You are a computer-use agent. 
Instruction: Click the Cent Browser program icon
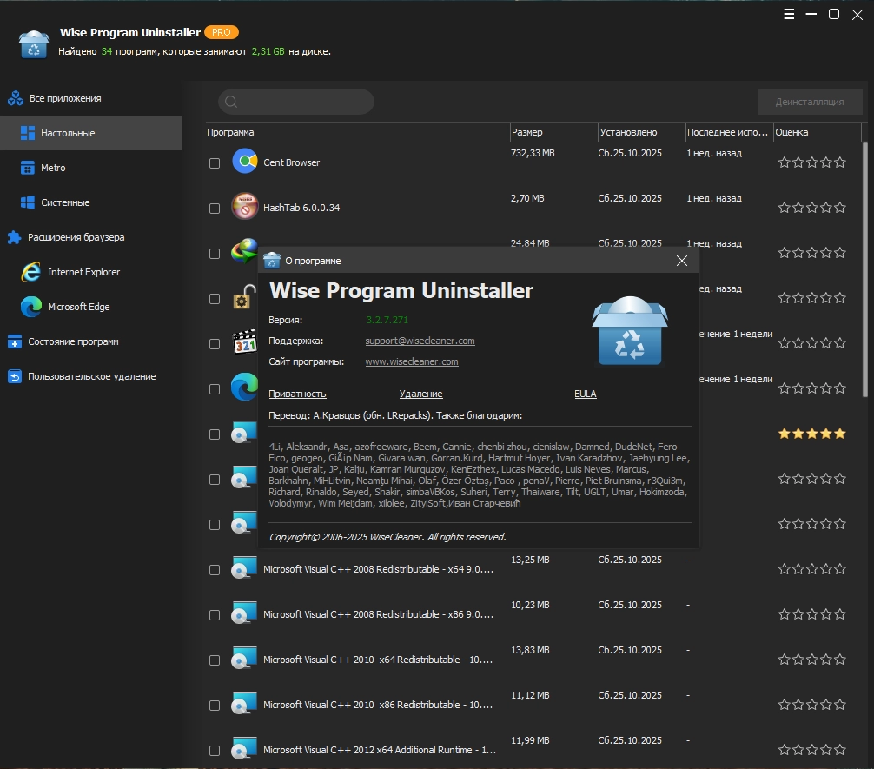pyautogui.click(x=244, y=162)
